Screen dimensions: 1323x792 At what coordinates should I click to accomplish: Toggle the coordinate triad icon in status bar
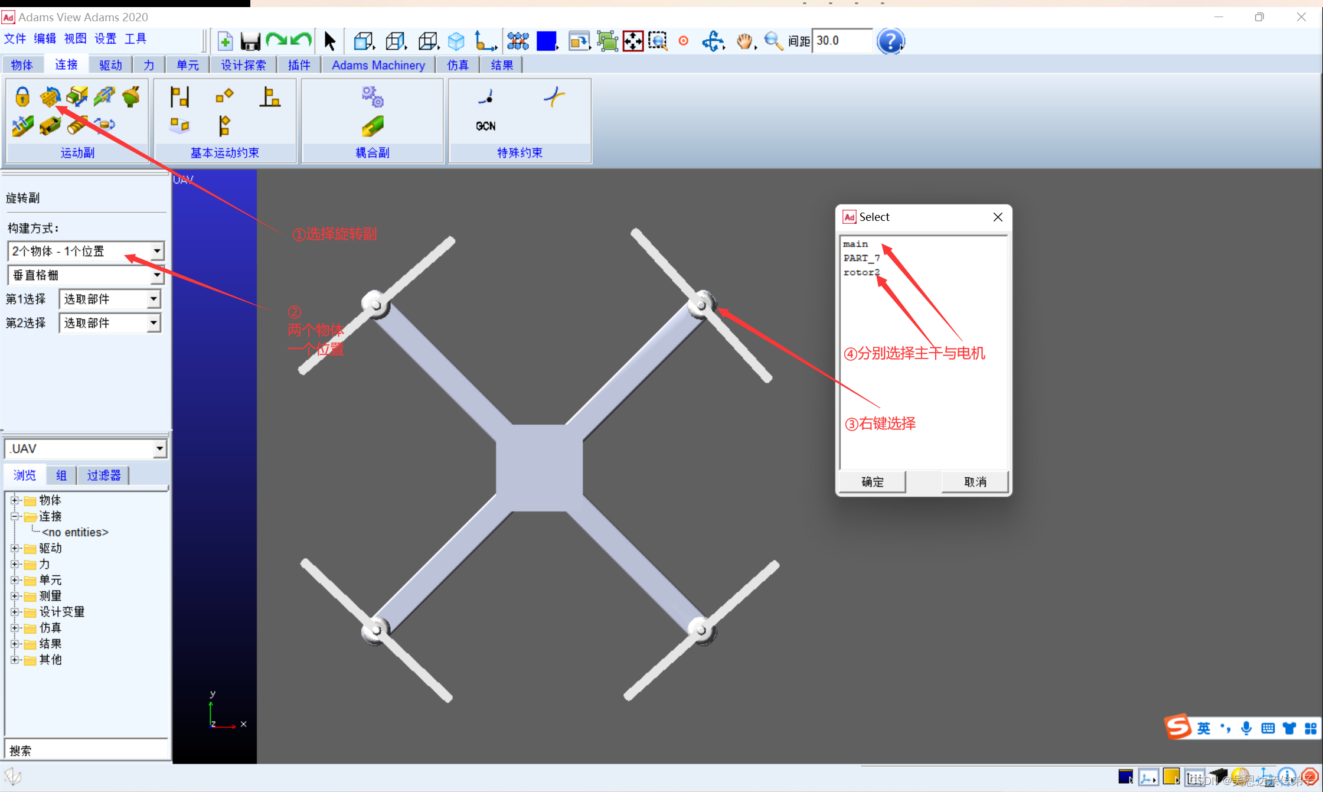pos(1148,777)
